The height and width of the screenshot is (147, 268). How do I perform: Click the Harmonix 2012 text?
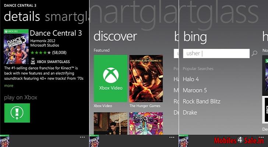click(x=43, y=41)
